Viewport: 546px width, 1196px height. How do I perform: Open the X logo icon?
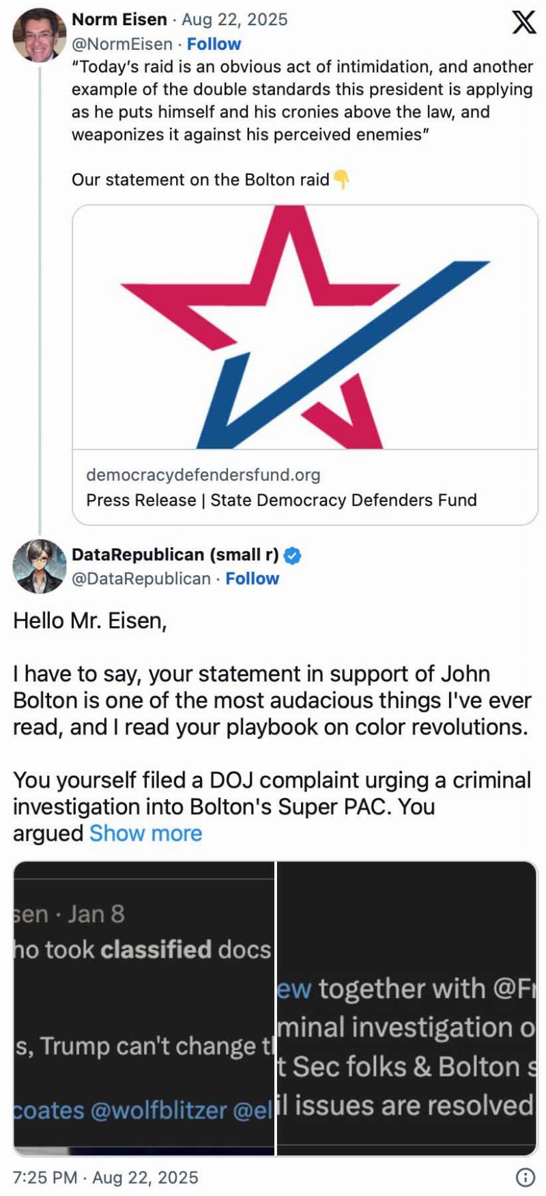[523, 22]
